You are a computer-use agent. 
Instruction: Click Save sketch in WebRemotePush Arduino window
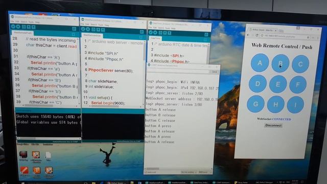(x=33, y=27)
